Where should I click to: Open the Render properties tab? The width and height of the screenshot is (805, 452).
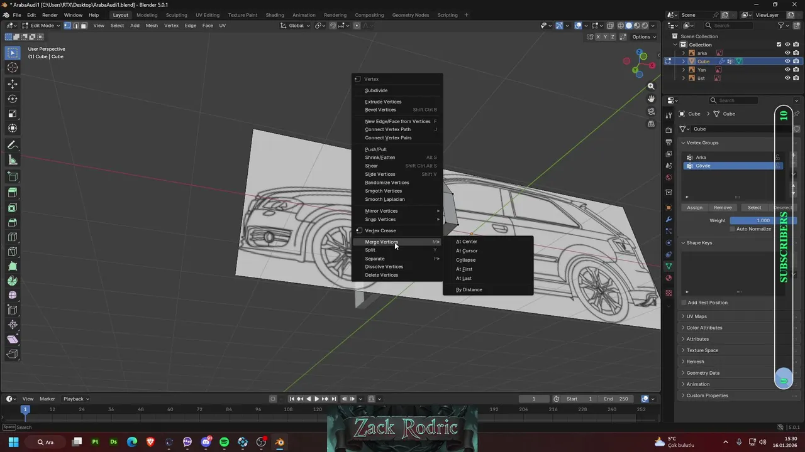669,131
